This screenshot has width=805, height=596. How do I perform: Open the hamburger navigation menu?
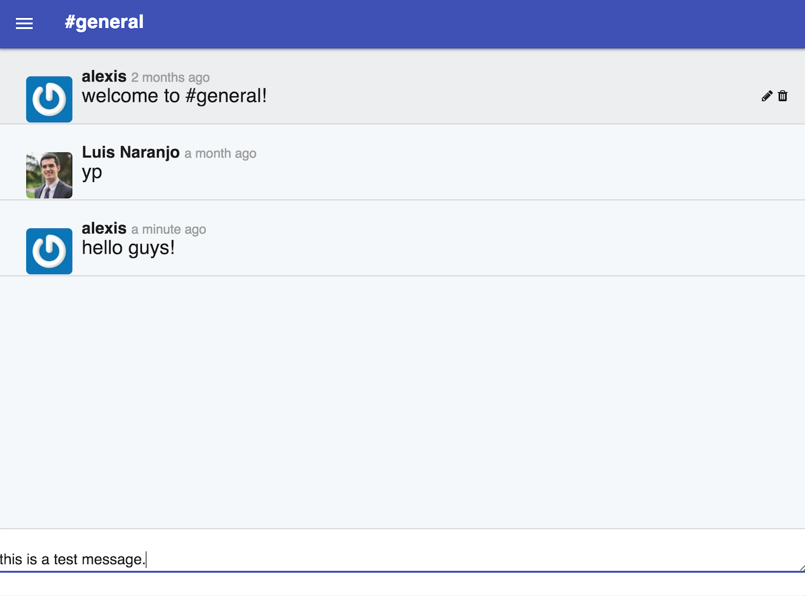pos(24,24)
